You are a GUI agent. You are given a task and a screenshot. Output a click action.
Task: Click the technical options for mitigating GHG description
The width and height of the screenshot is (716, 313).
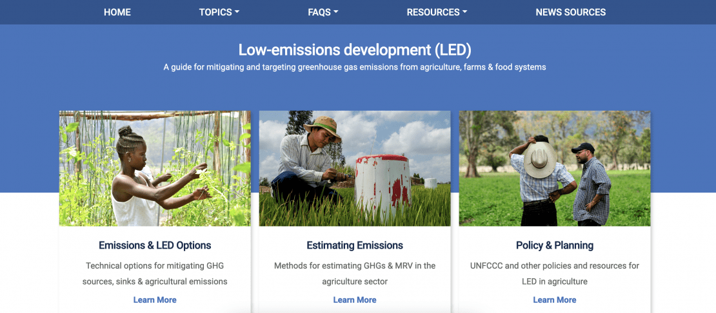(155, 273)
